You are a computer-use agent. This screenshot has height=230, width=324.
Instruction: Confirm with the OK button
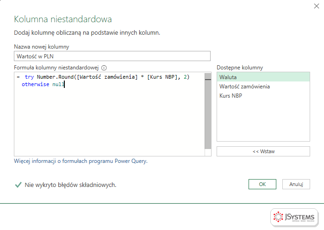[x=262, y=184]
